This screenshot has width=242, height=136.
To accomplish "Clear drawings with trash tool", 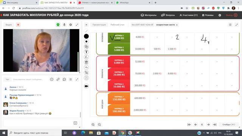I will click(x=86, y=62).
